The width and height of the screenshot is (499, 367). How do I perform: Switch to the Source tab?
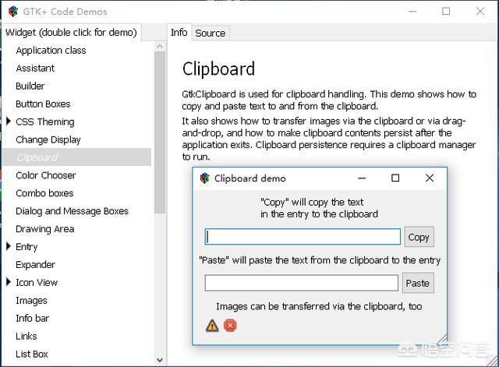(211, 33)
